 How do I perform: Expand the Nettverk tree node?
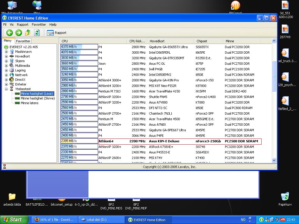[6, 75]
